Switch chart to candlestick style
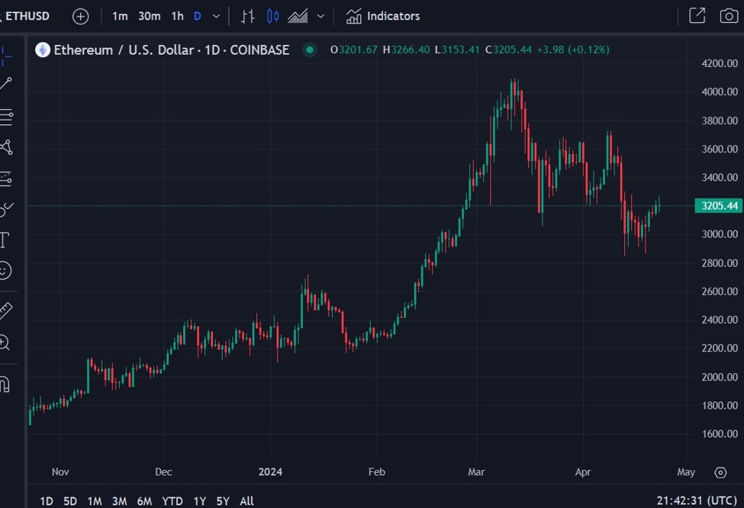Screen dimensions: 744x508 [x=272, y=15]
